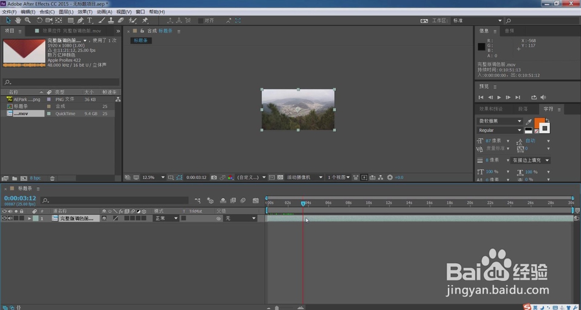Open the 微软雅黑 font family dropdown
Screen dimensions: 581x310
click(x=499, y=121)
